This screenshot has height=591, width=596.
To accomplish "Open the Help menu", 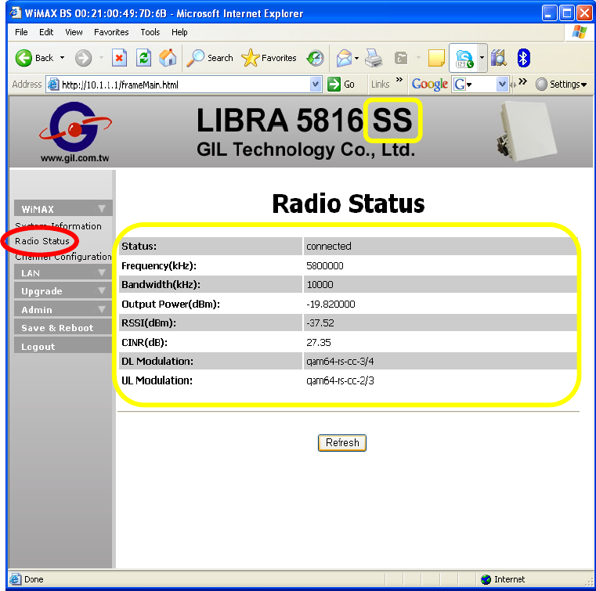I will coord(179,32).
